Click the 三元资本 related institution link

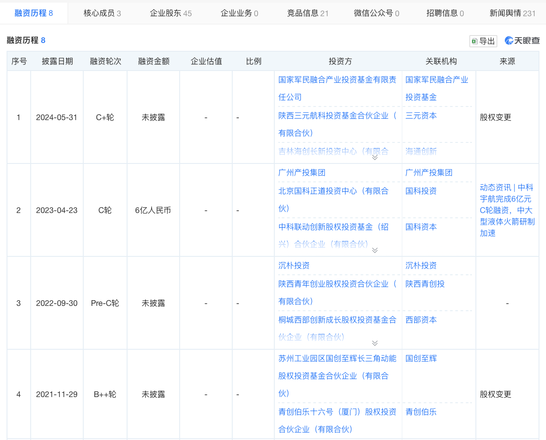[421, 116]
